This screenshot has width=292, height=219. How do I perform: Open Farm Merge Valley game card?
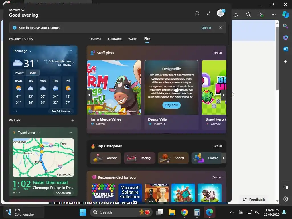click(114, 95)
